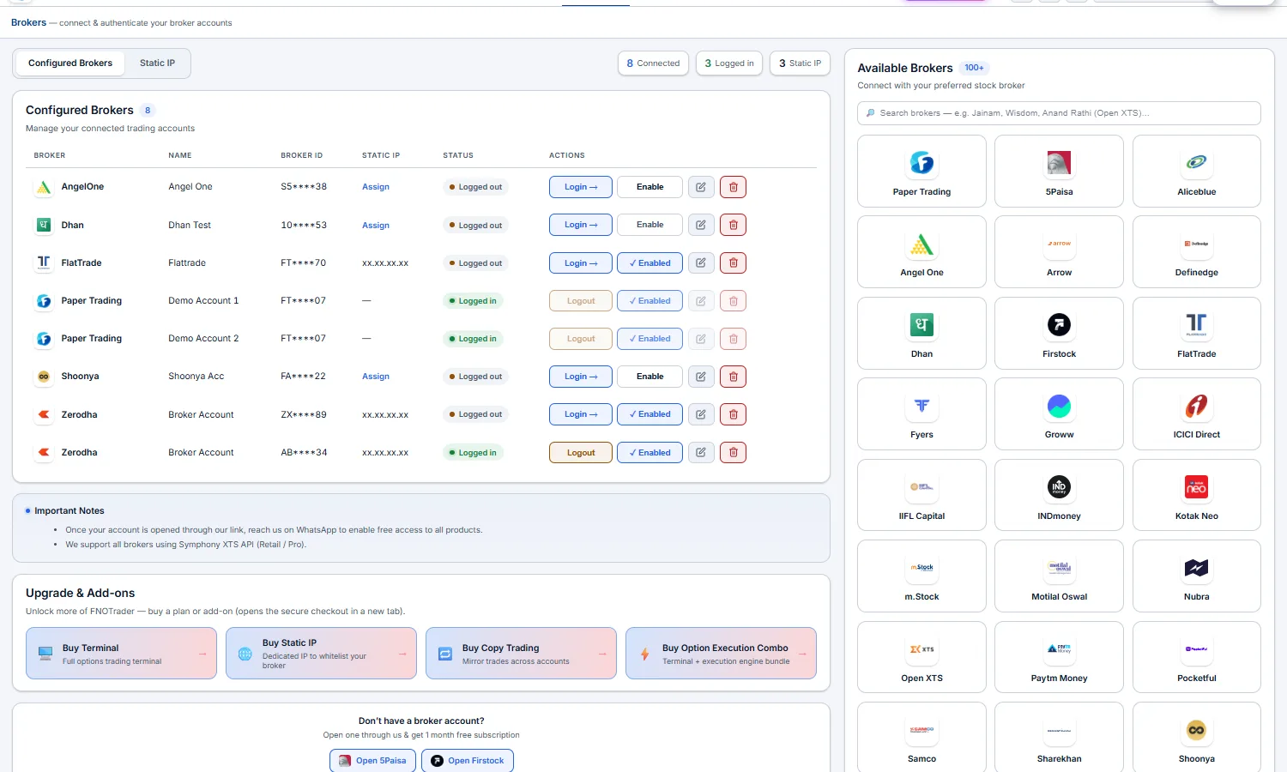The width and height of the screenshot is (1287, 772).
Task: Pick the m.Stock broker card
Action: [x=921, y=576]
